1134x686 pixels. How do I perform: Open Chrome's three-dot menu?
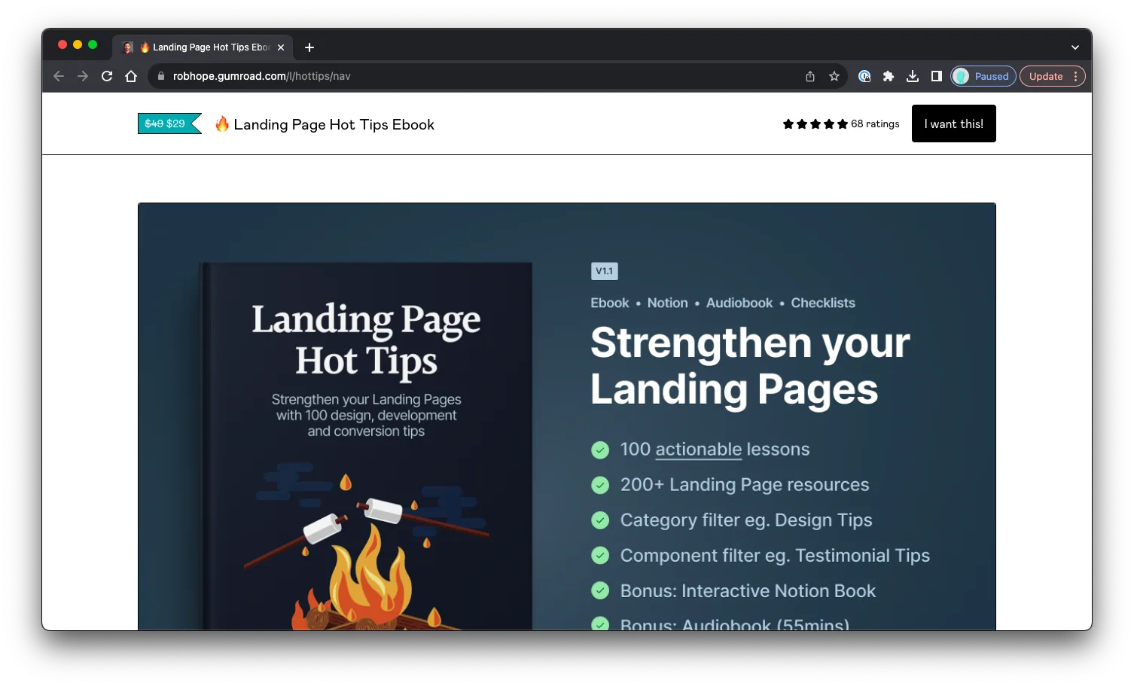tap(1076, 76)
